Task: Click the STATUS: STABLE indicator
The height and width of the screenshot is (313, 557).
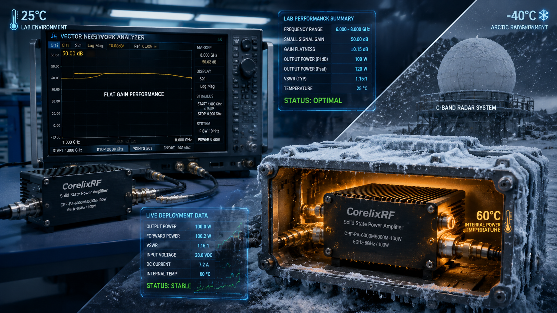Action: pyautogui.click(x=169, y=286)
